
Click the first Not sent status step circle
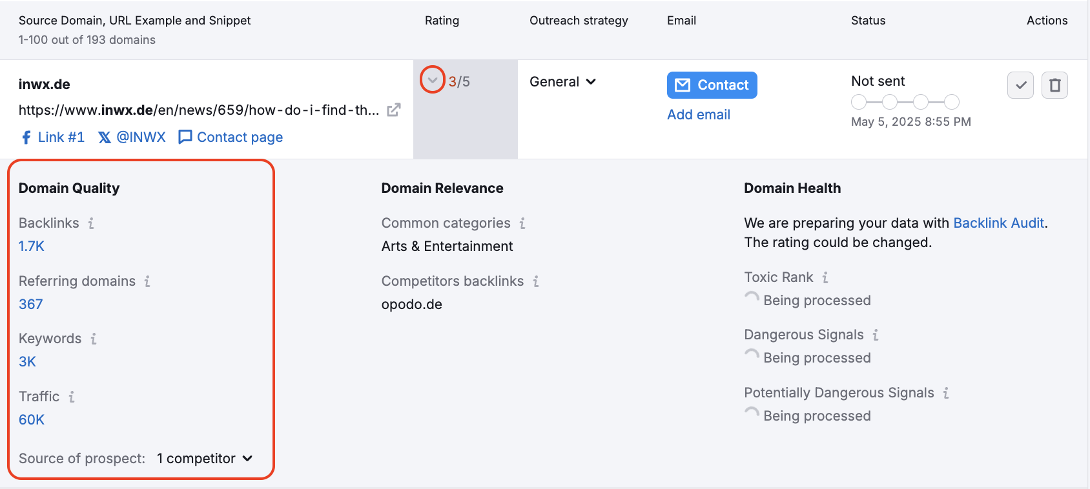[859, 102]
